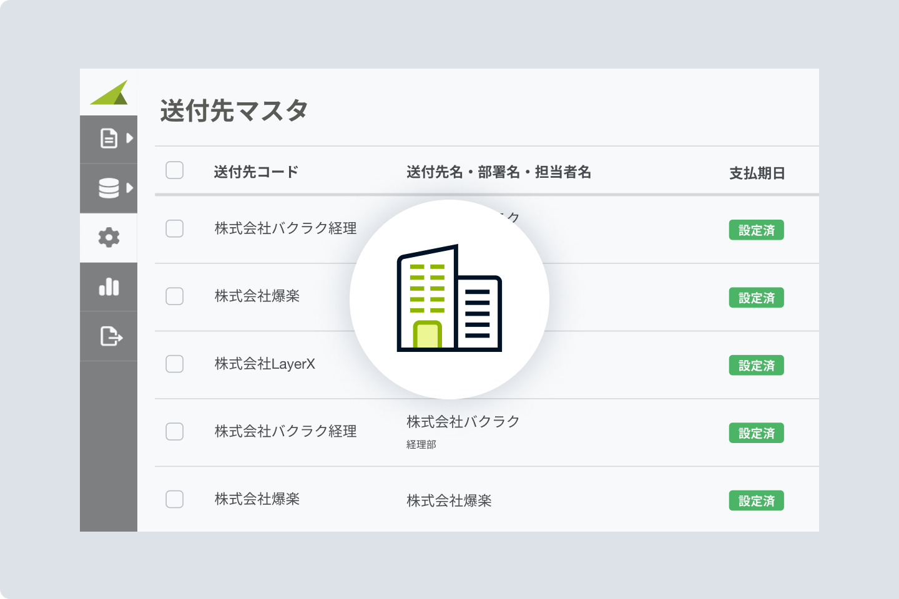
Task: Select 株式会社LayerX code cell
Action: (265, 364)
